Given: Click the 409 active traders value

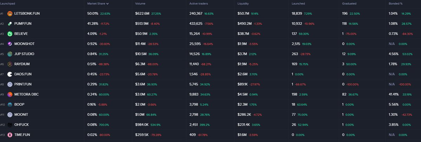Looking at the screenshot, I should [193, 135].
